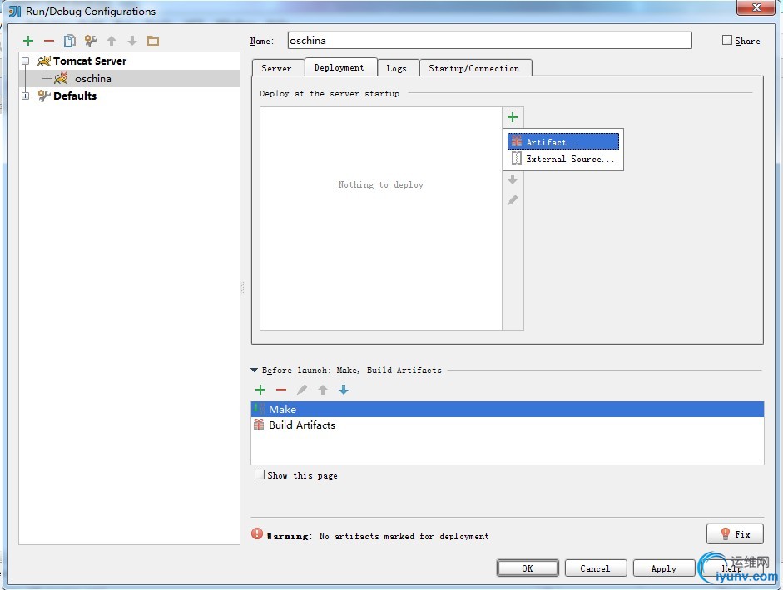This screenshot has height=590, width=783.
Task: Click the Cancel button
Action: pos(595,568)
